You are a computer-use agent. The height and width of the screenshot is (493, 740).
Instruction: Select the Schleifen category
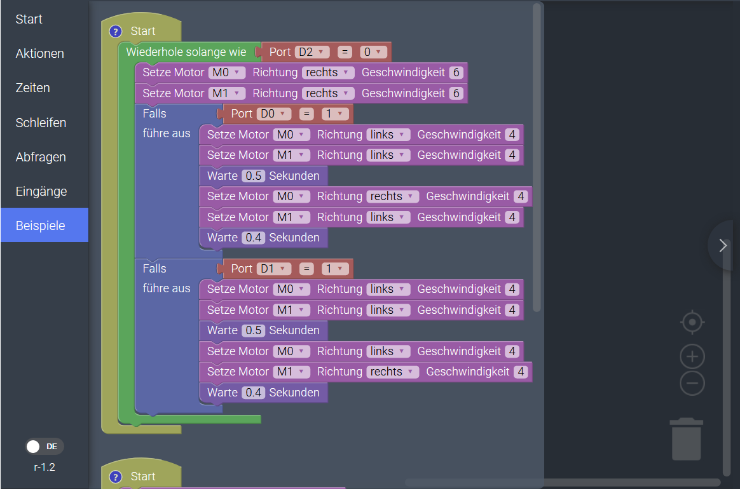point(41,123)
